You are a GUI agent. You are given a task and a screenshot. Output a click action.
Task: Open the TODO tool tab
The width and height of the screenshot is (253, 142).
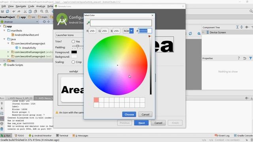19,136
